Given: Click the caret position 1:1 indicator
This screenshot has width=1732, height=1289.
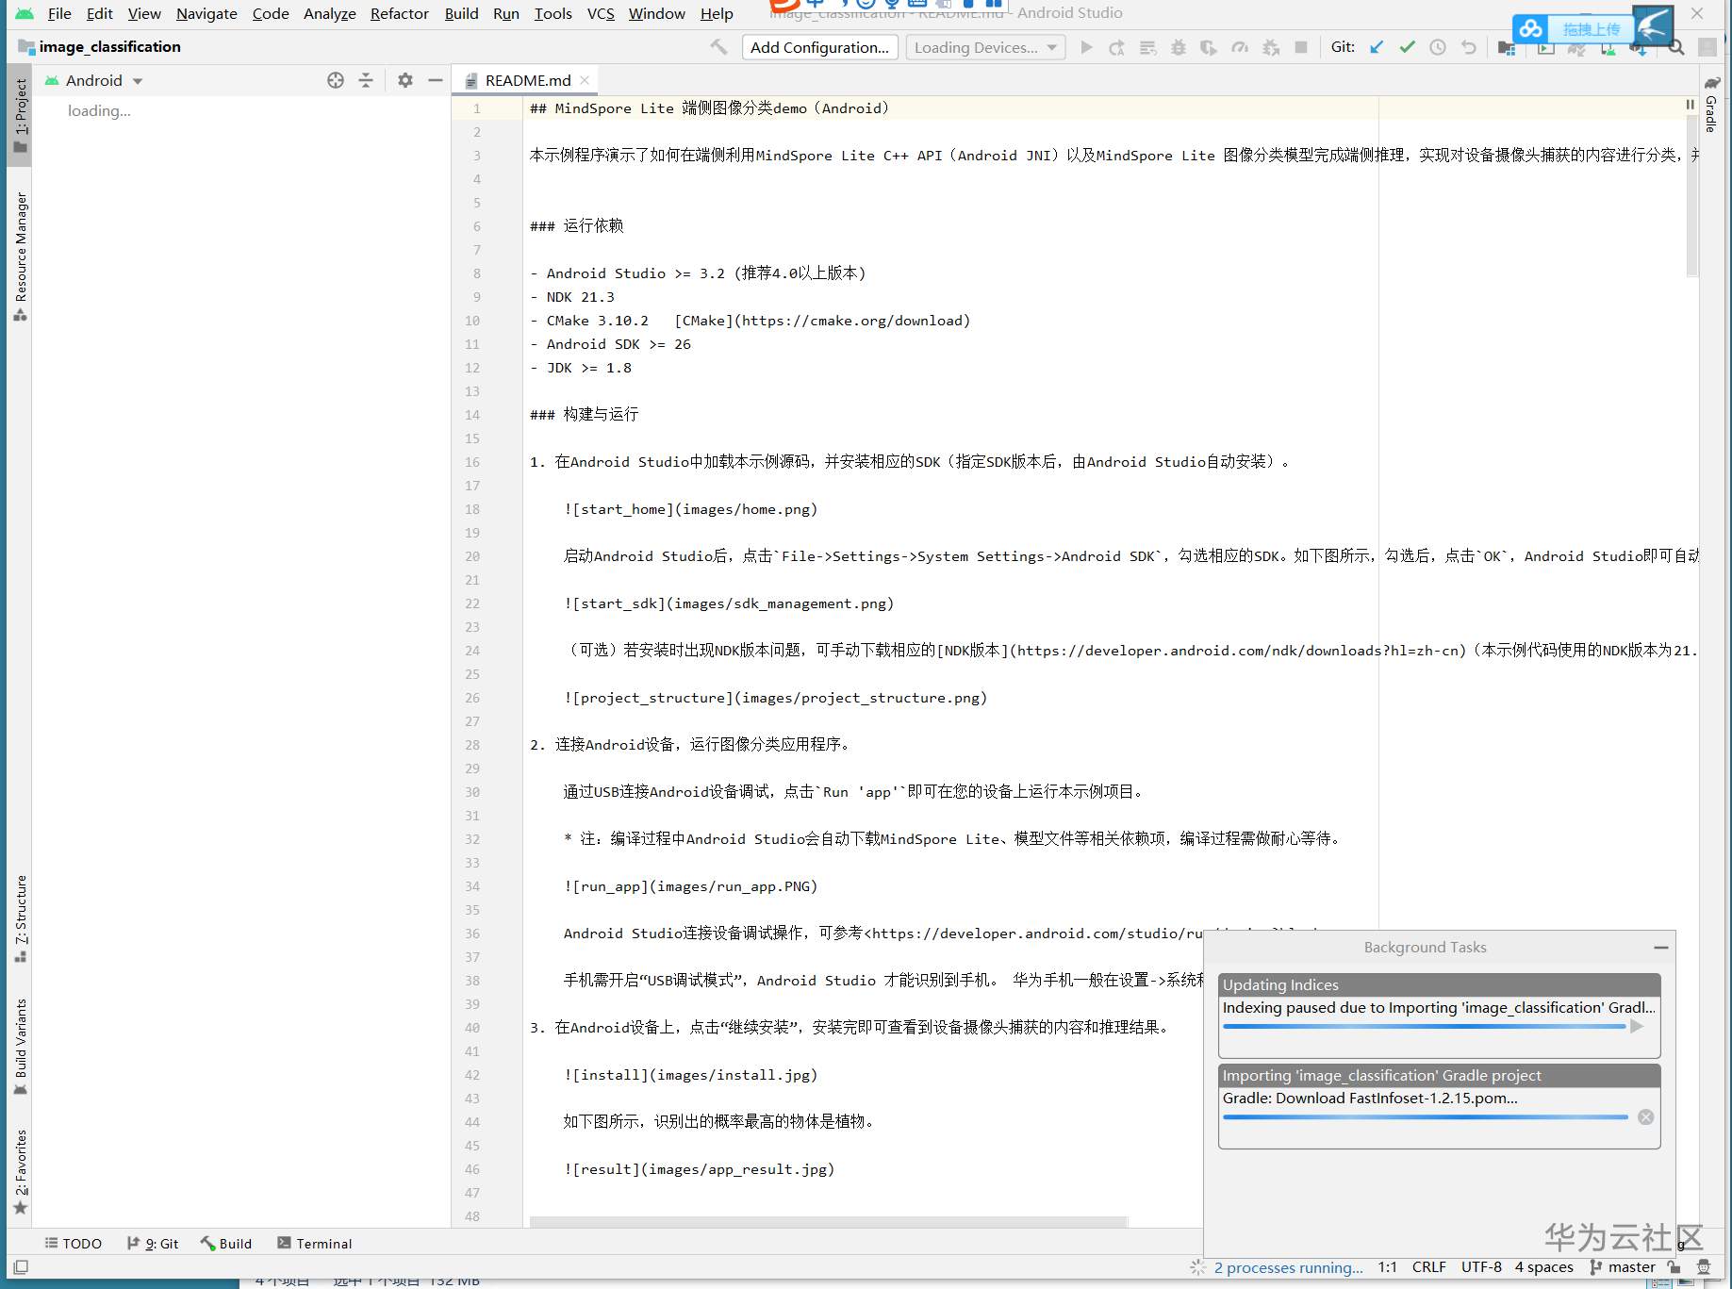Looking at the screenshot, I should tap(1387, 1267).
